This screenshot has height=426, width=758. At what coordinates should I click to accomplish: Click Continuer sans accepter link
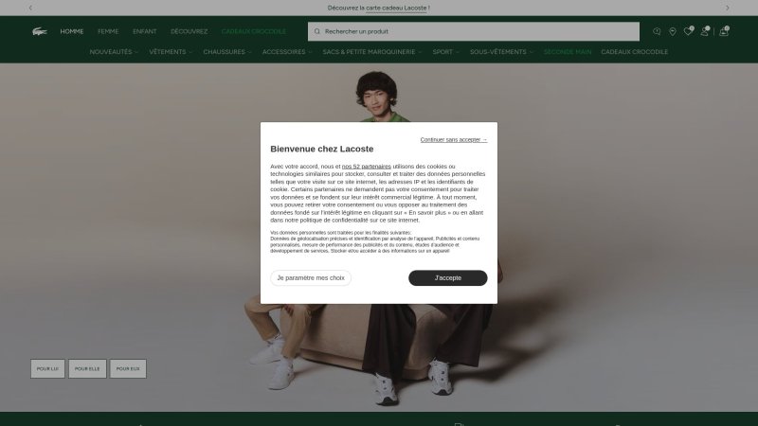coord(454,139)
